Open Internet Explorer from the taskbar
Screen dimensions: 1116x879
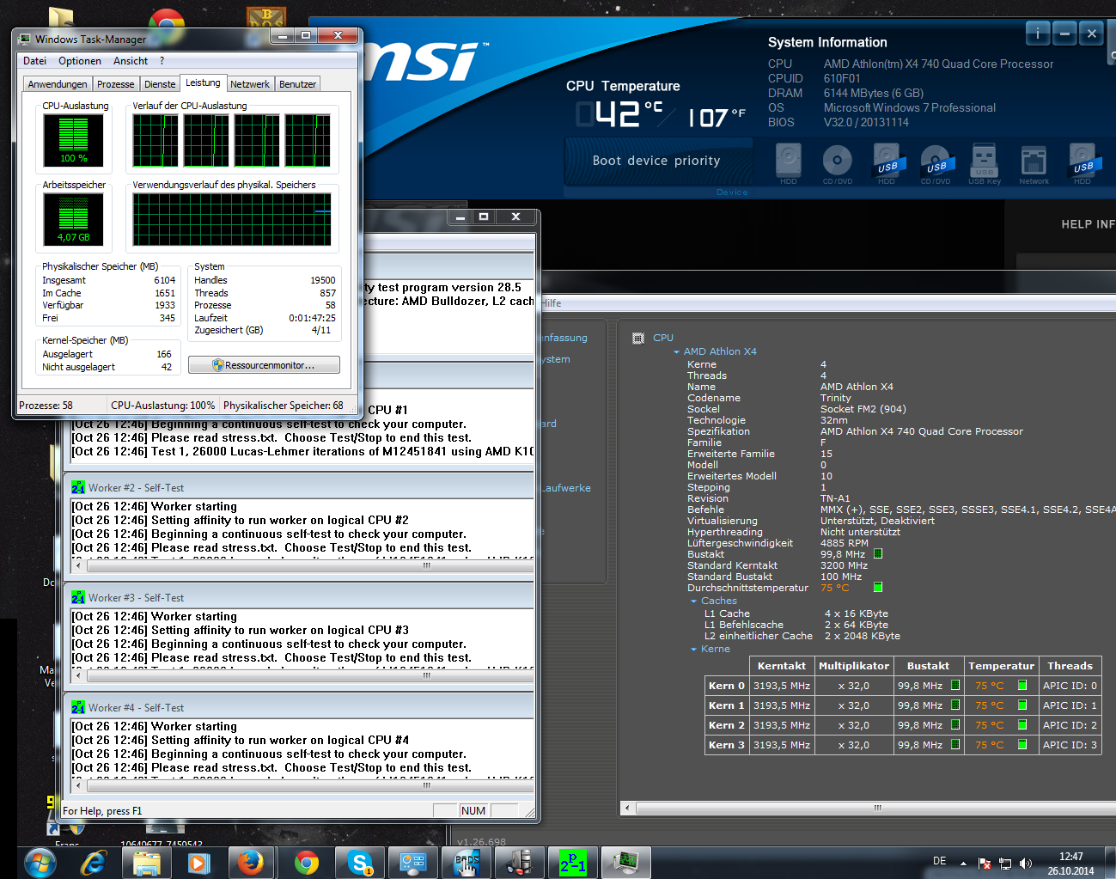[x=94, y=862]
